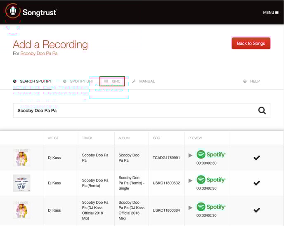Select the Remix recording with its checkmark
The width and height of the screenshot is (284, 226).
(257, 183)
